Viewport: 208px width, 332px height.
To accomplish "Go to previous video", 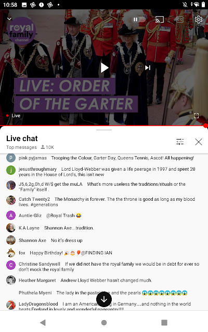I will [60, 68].
